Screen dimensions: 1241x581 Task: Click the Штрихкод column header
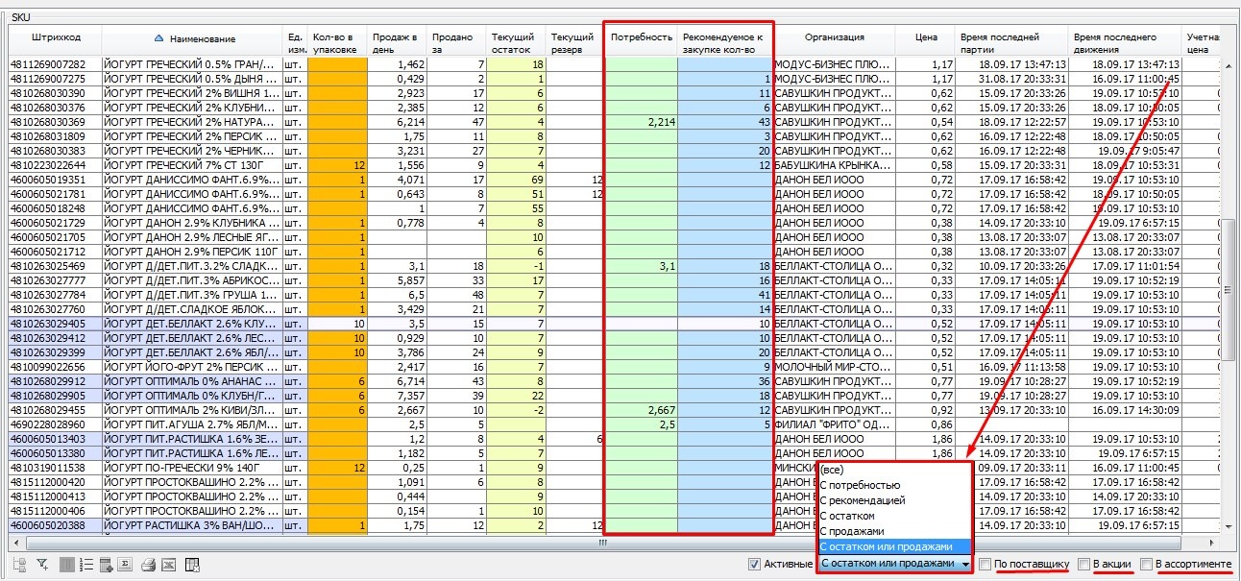coord(56,37)
